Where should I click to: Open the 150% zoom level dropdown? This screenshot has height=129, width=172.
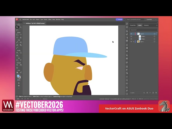click(x=22, y=99)
